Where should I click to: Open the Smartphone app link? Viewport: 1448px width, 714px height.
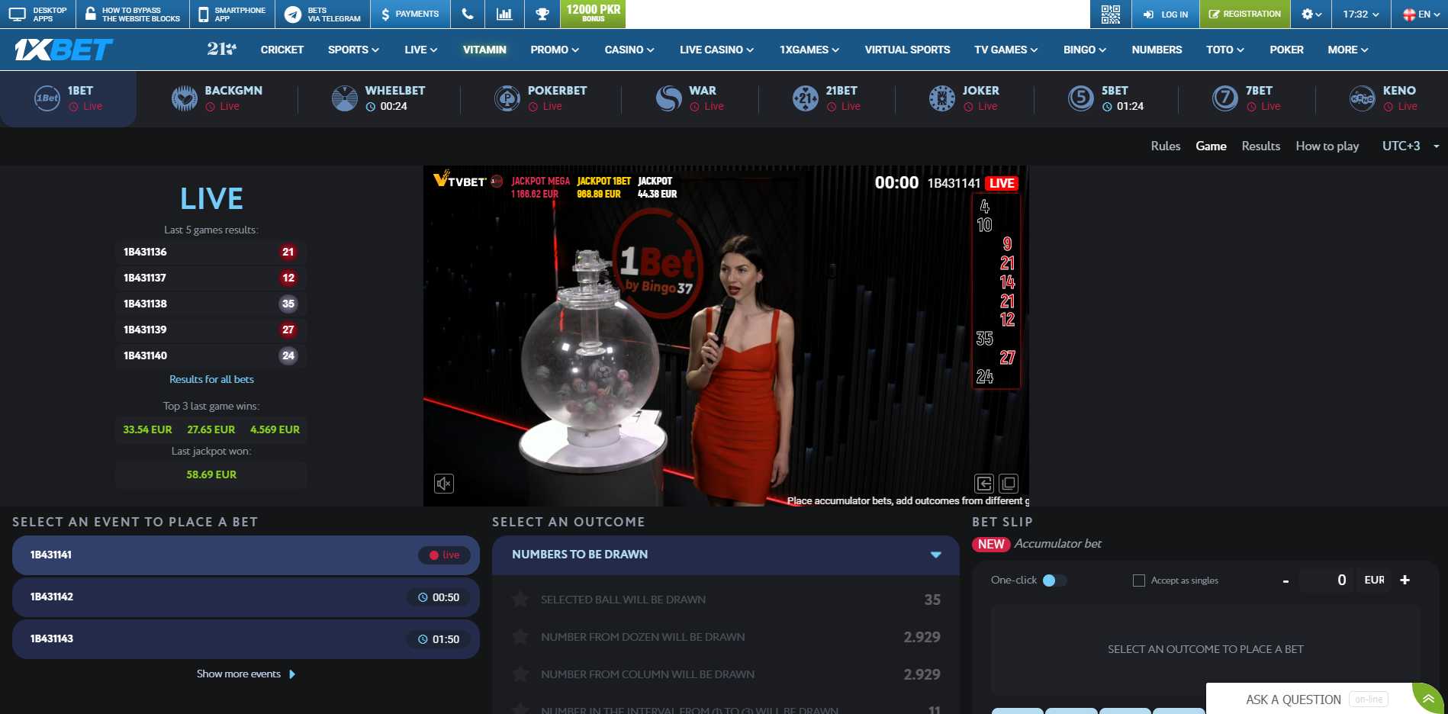coord(232,14)
